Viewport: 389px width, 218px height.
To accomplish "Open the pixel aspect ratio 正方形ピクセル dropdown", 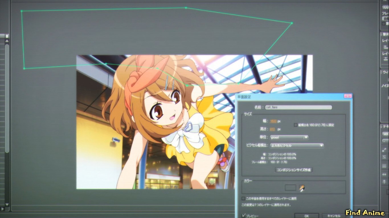I will point(297,145).
